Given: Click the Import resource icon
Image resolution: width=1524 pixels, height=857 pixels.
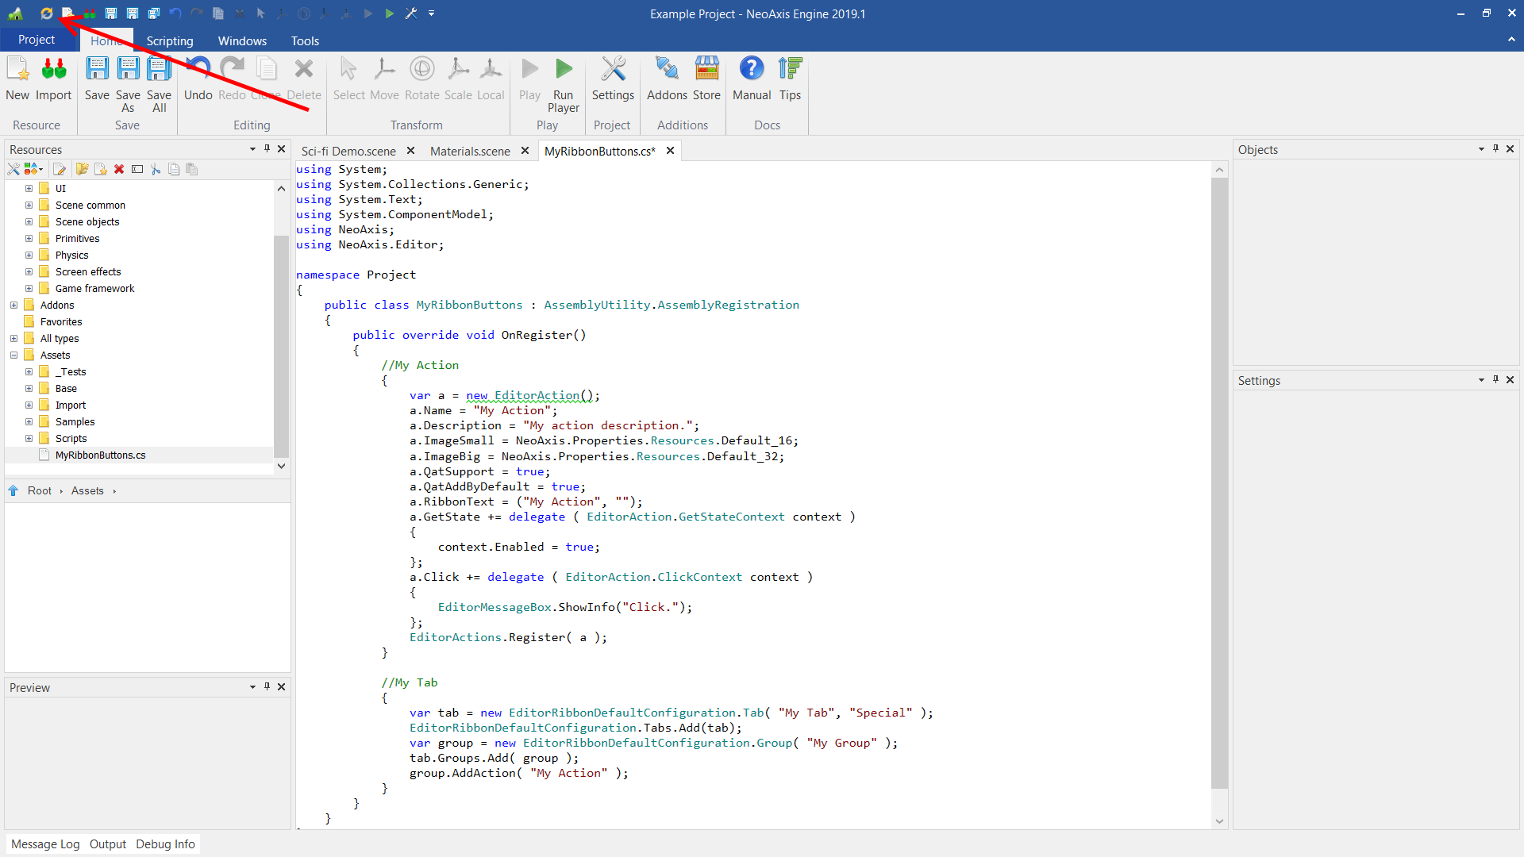Looking at the screenshot, I should coord(53,70).
